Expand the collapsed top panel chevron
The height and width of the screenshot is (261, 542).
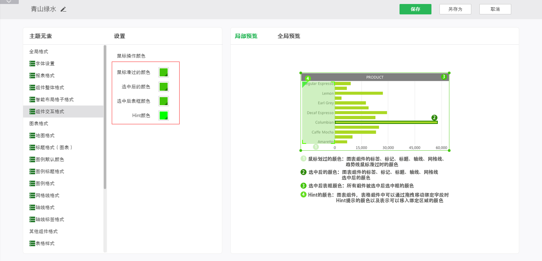[9, 2]
